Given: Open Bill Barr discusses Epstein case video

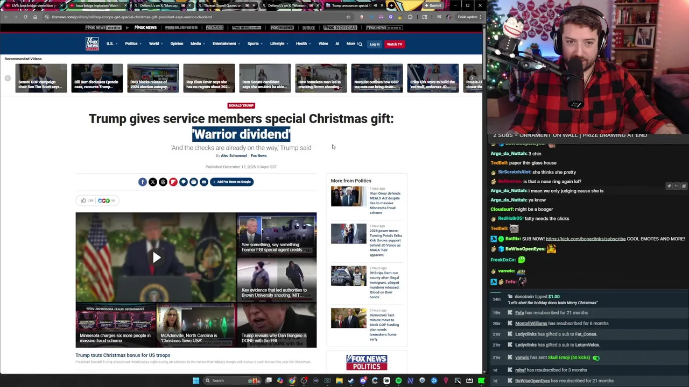Looking at the screenshot, I should tap(97, 78).
